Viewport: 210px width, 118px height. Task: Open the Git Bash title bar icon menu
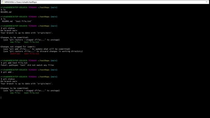point(2,2)
